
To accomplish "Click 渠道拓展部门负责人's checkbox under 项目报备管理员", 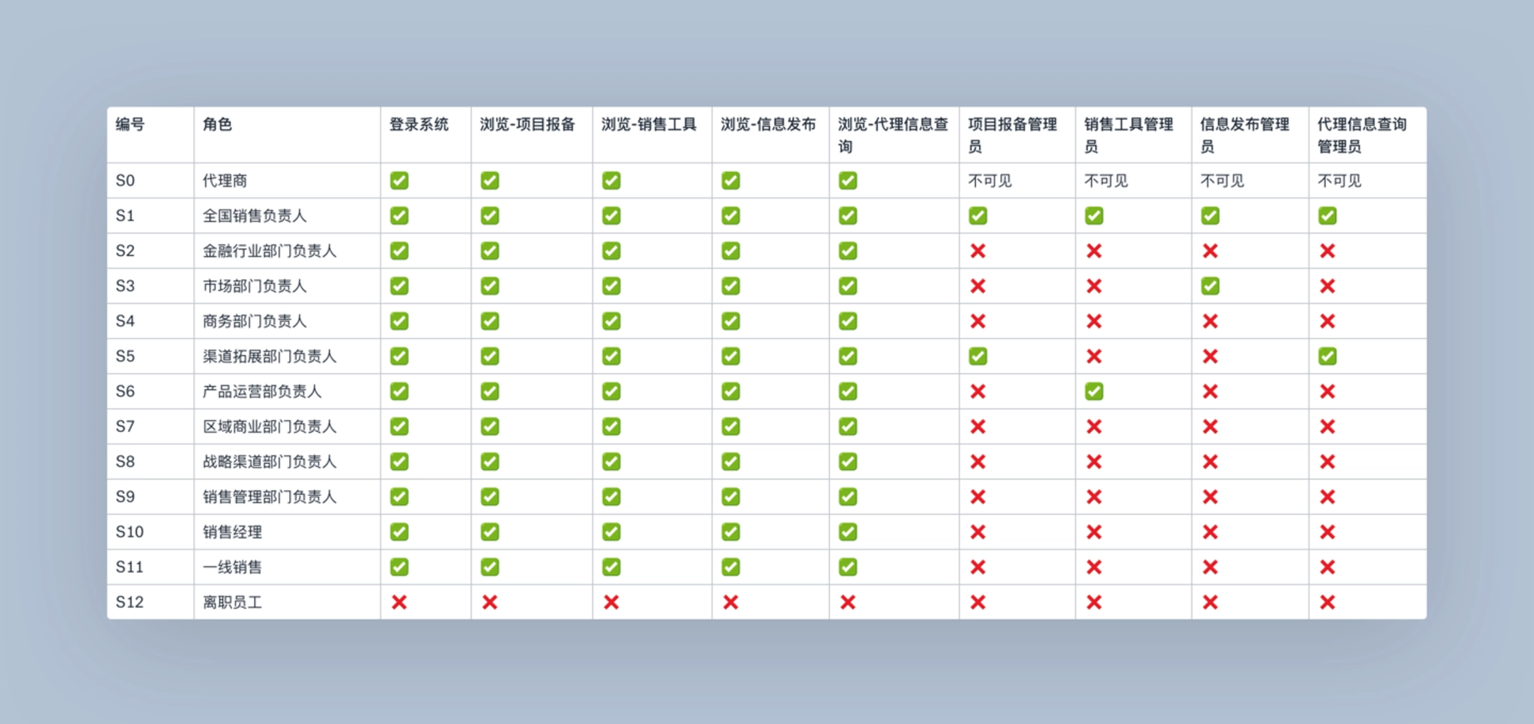I will [x=977, y=356].
